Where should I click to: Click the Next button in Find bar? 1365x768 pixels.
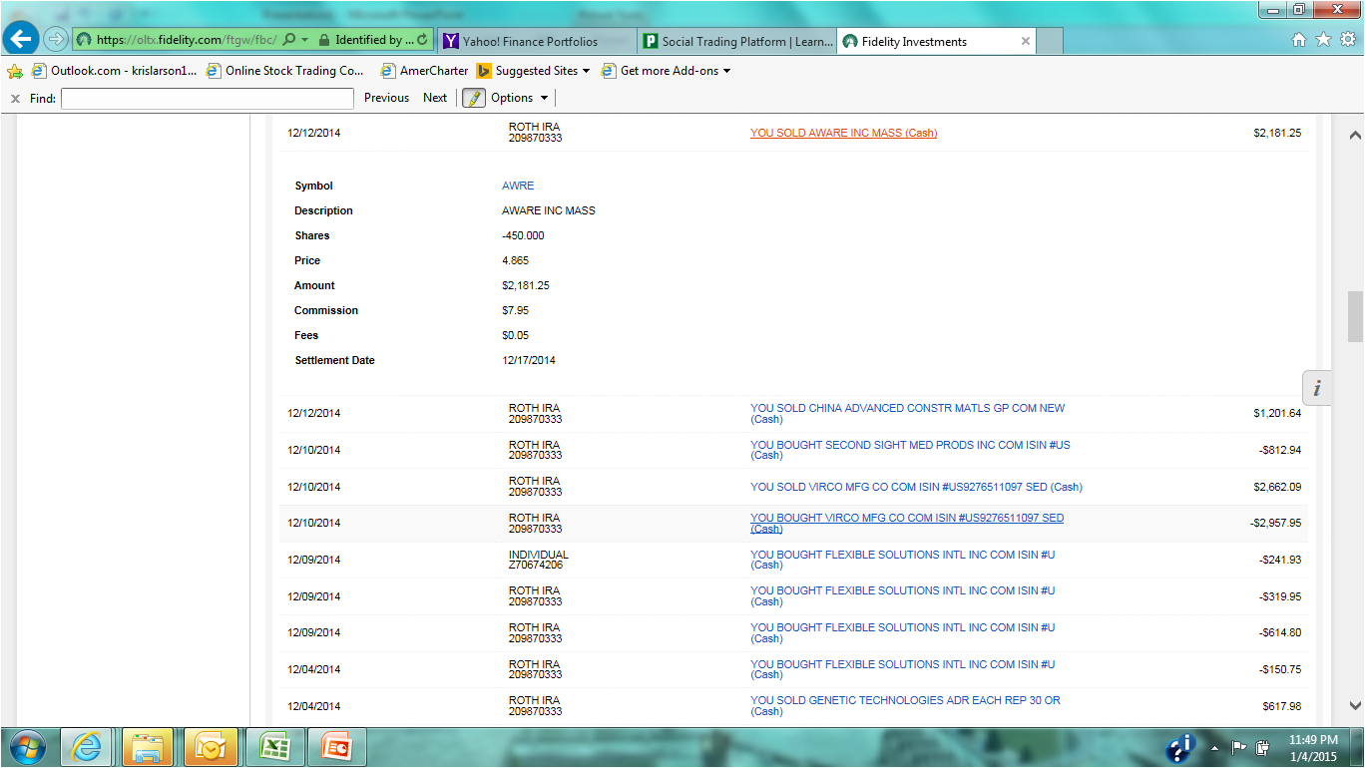click(x=435, y=98)
